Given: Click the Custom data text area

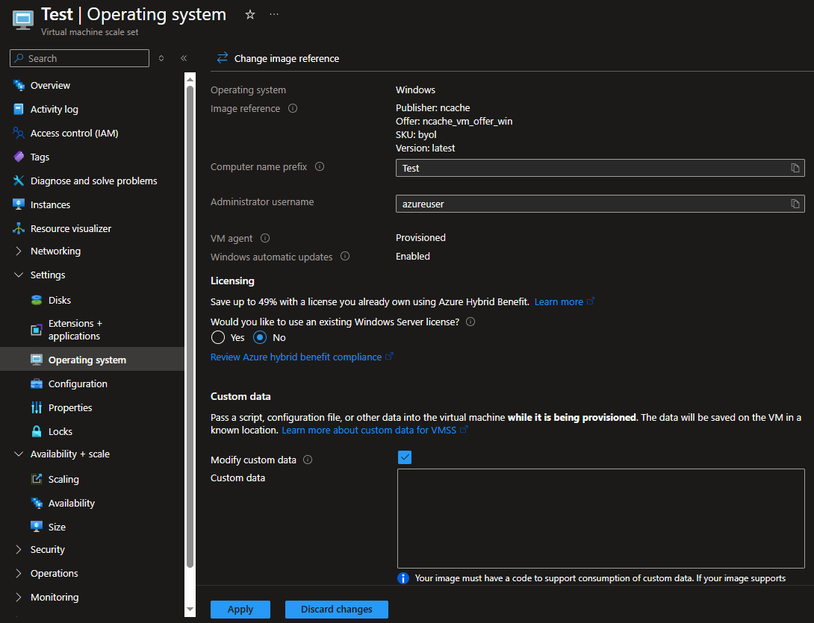Looking at the screenshot, I should point(600,519).
